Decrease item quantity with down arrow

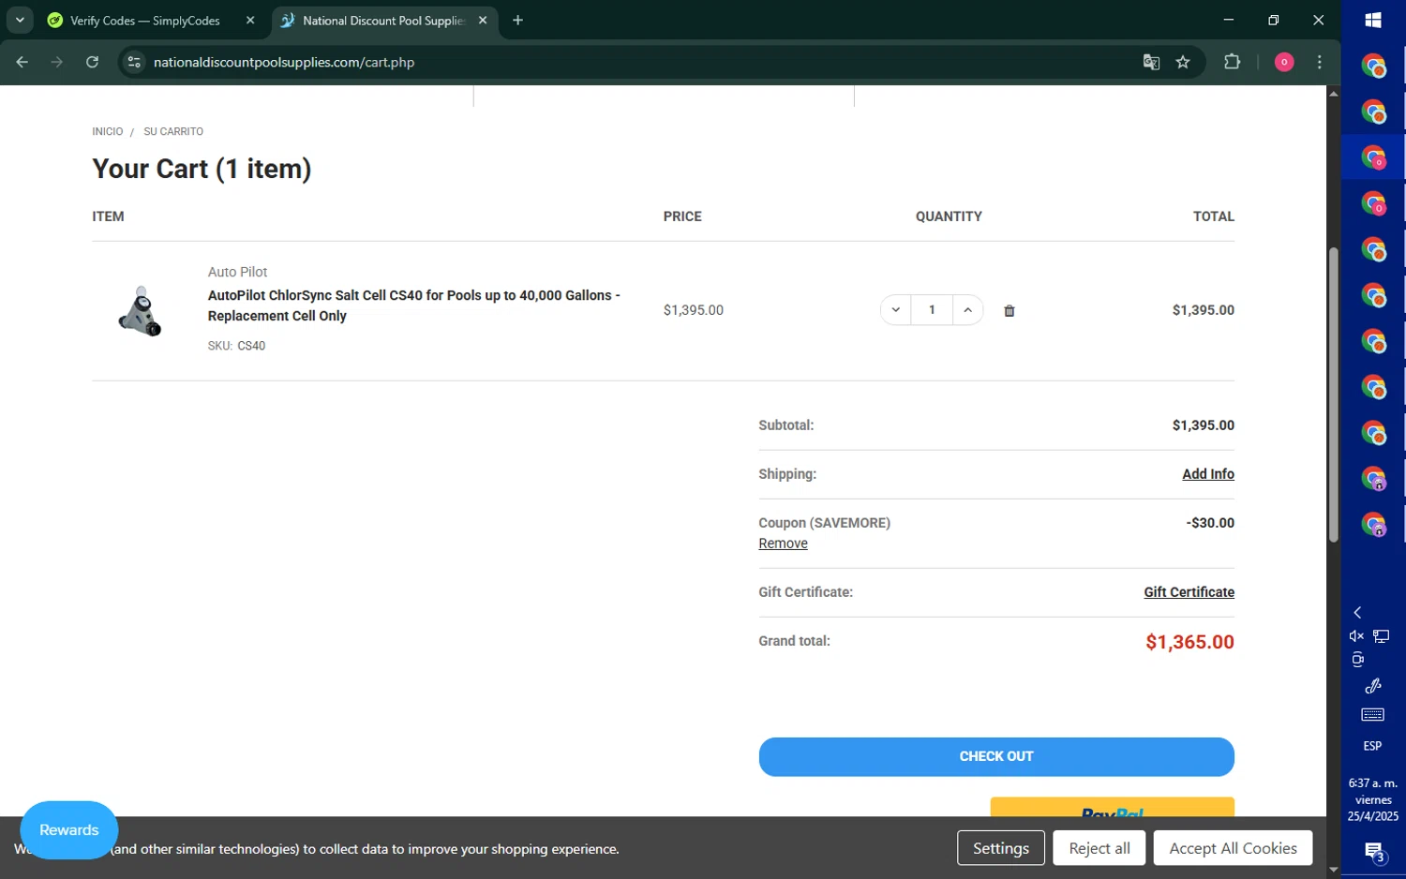(x=896, y=310)
